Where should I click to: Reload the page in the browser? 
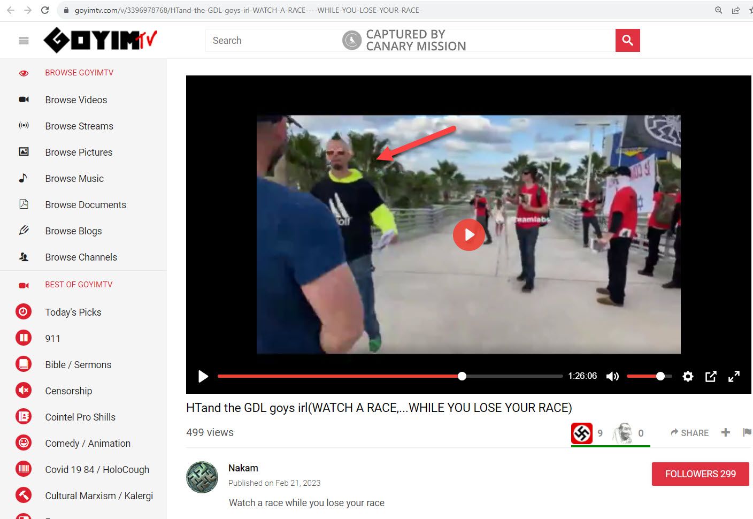45,10
